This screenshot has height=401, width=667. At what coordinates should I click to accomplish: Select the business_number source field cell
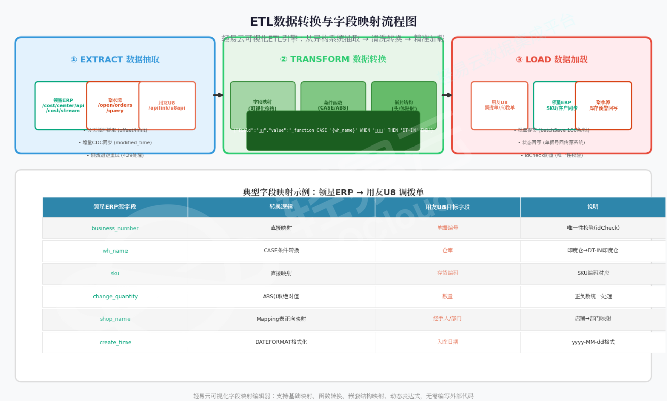point(115,228)
